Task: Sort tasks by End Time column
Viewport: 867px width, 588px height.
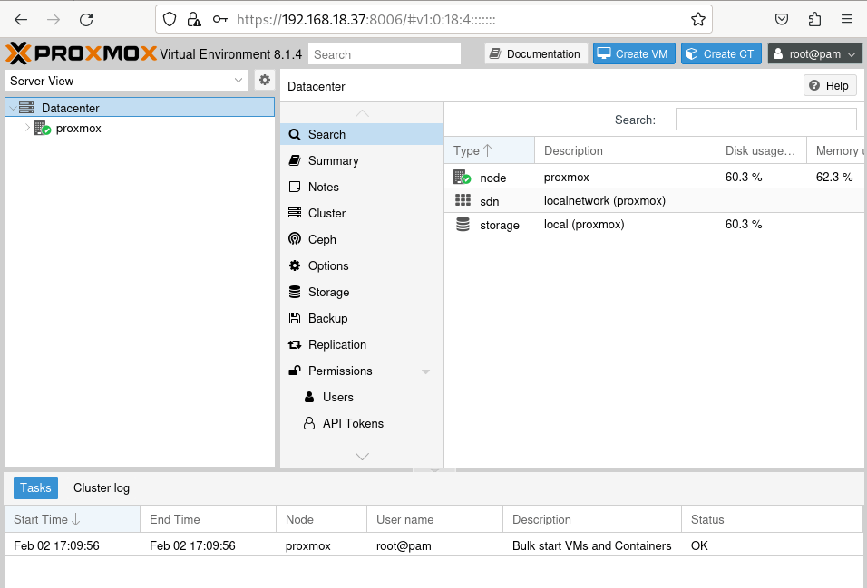Action: [x=208, y=519]
